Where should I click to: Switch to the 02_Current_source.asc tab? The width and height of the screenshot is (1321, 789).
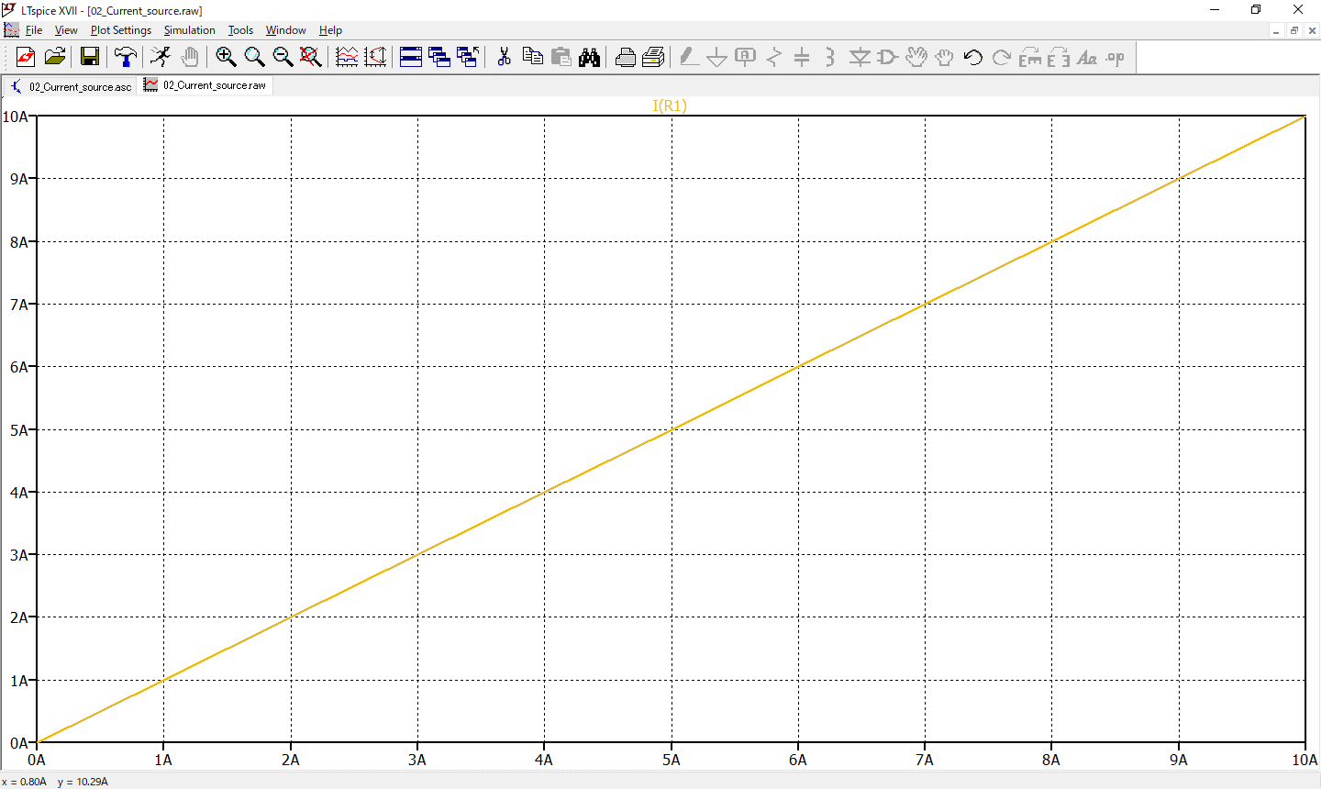(72, 86)
